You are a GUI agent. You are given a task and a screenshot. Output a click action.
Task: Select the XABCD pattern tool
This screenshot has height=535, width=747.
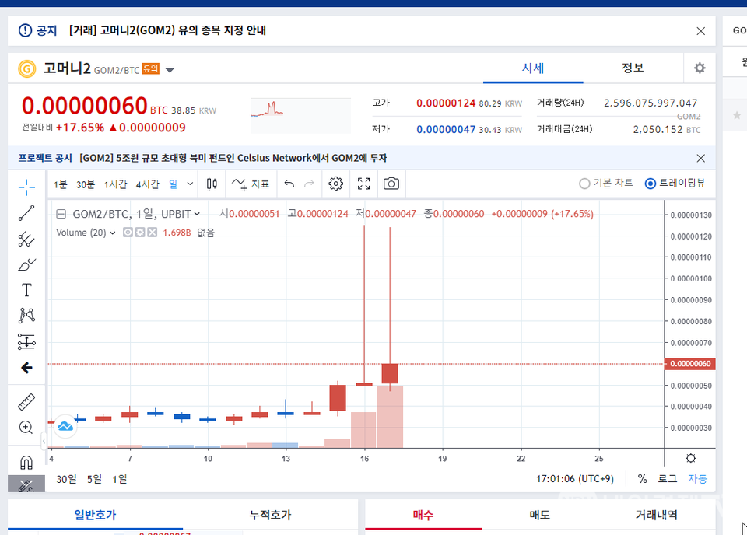pos(26,315)
